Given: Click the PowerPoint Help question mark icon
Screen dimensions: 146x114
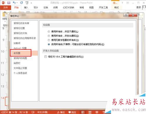Looking at the screenshot, I should point(122,3).
